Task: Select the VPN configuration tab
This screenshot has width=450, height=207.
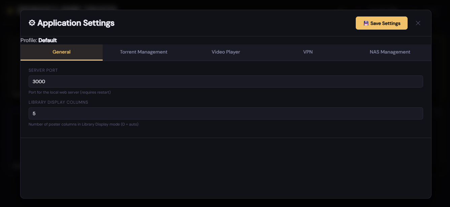Action: pyautogui.click(x=308, y=52)
